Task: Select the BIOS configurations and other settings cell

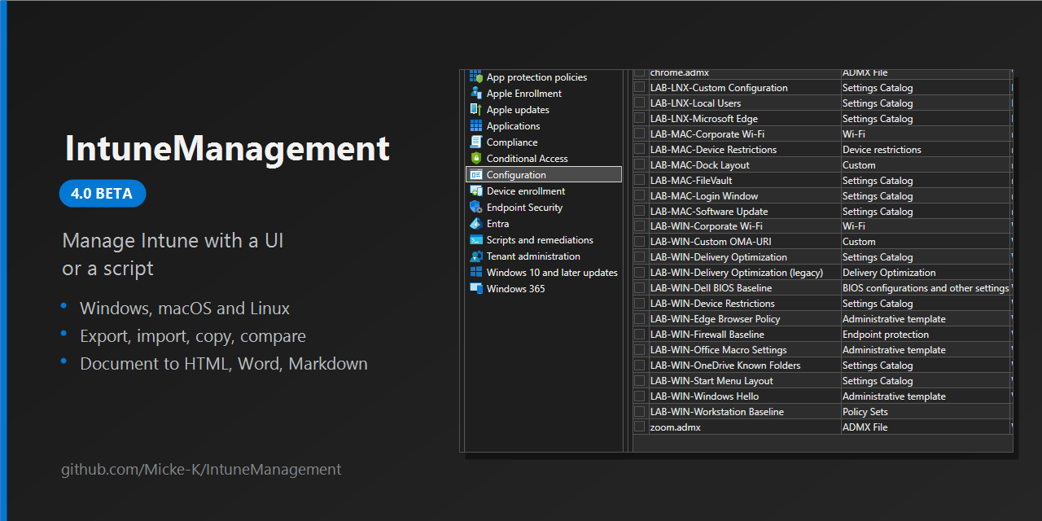Action: [x=926, y=288]
